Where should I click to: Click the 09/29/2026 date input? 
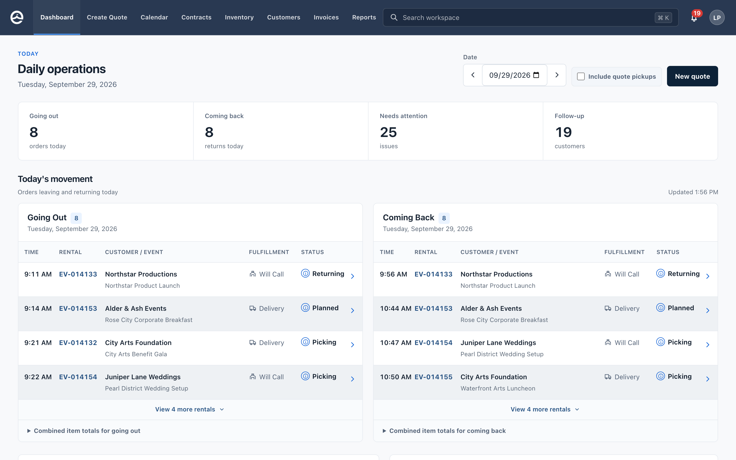click(x=515, y=75)
